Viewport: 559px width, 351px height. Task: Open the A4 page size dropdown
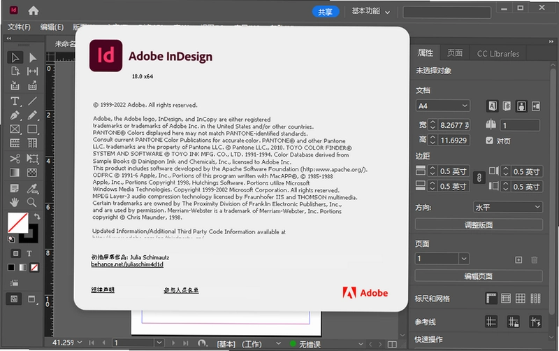(443, 106)
